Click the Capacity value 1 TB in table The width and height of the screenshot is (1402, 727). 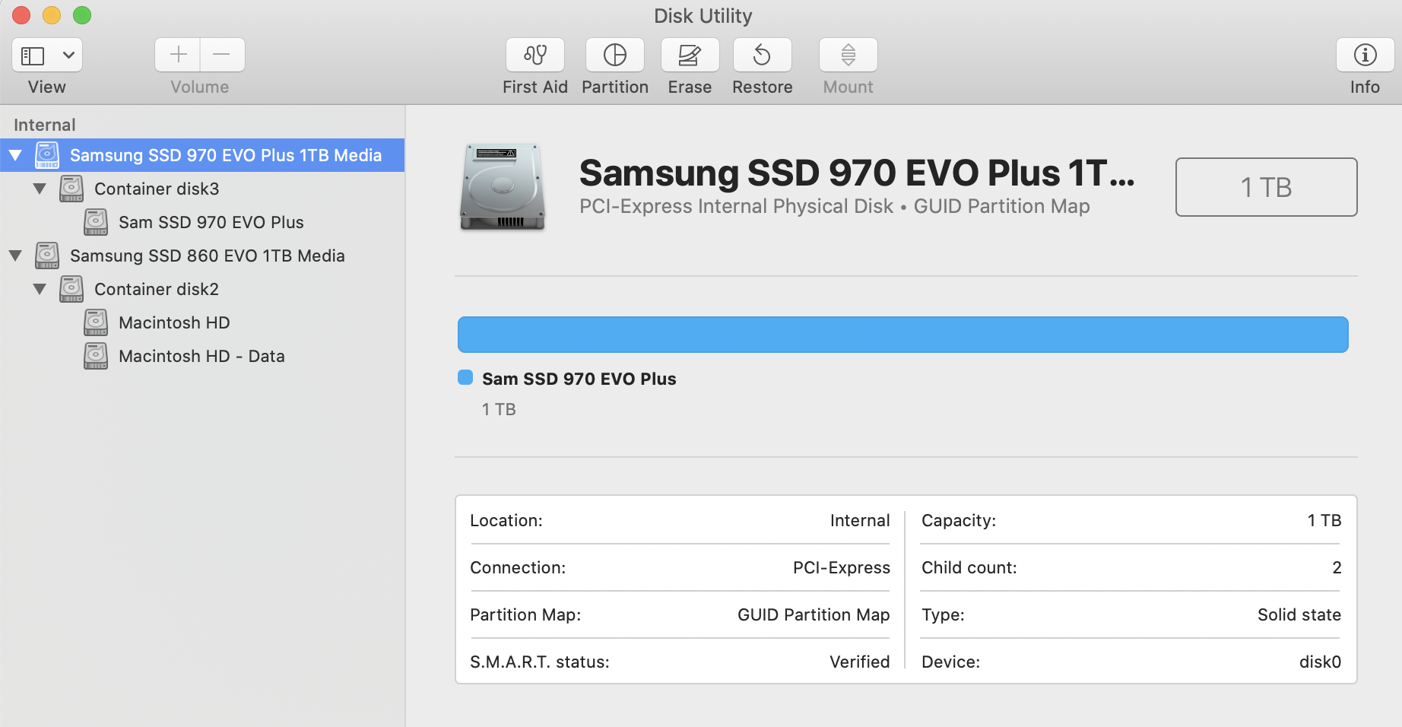(1324, 520)
